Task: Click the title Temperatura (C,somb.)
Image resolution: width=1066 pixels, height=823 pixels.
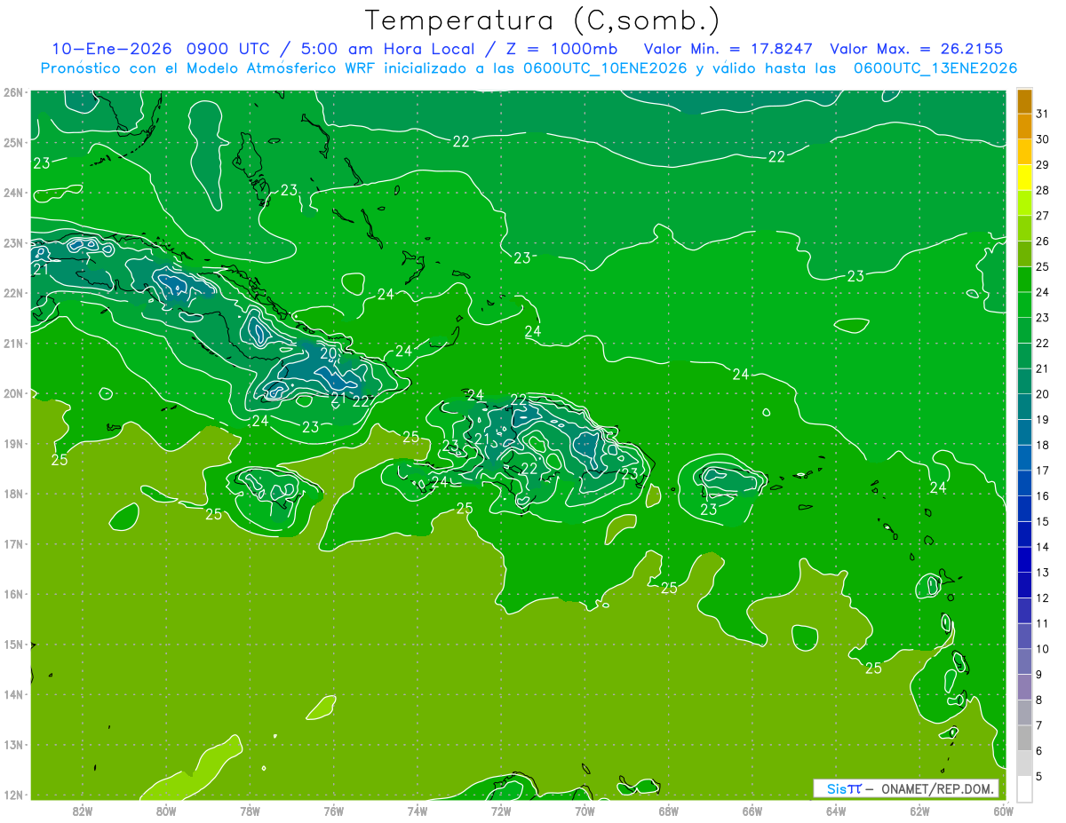Action: coord(542,20)
